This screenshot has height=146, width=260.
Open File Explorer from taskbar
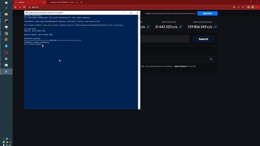(6, 15)
